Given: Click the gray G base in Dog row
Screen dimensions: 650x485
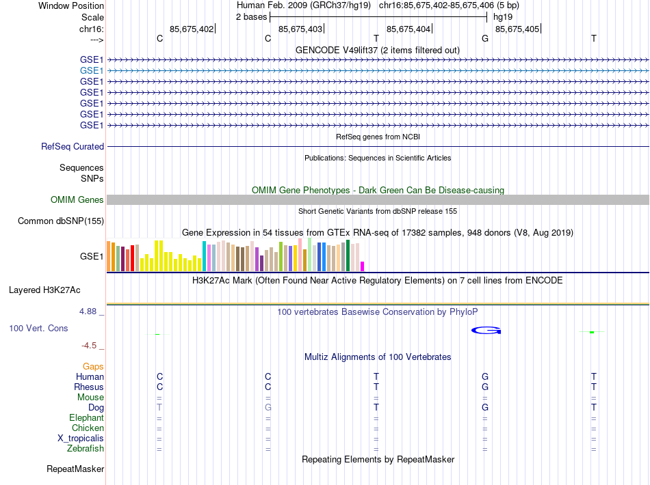Looking at the screenshot, I should click(x=268, y=408).
